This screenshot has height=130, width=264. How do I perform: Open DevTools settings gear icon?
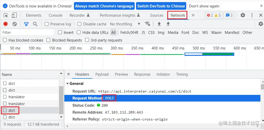pyautogui.click(x=243, y=15)
